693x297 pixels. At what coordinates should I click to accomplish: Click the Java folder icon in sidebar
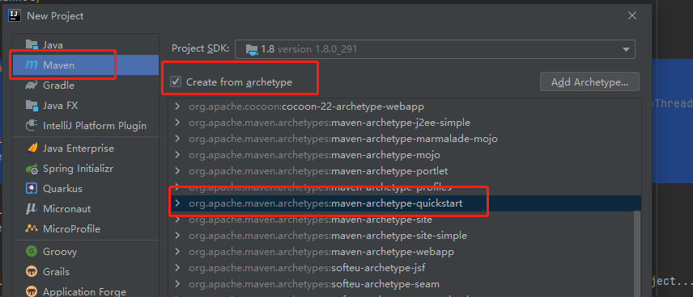coord(32,44)
